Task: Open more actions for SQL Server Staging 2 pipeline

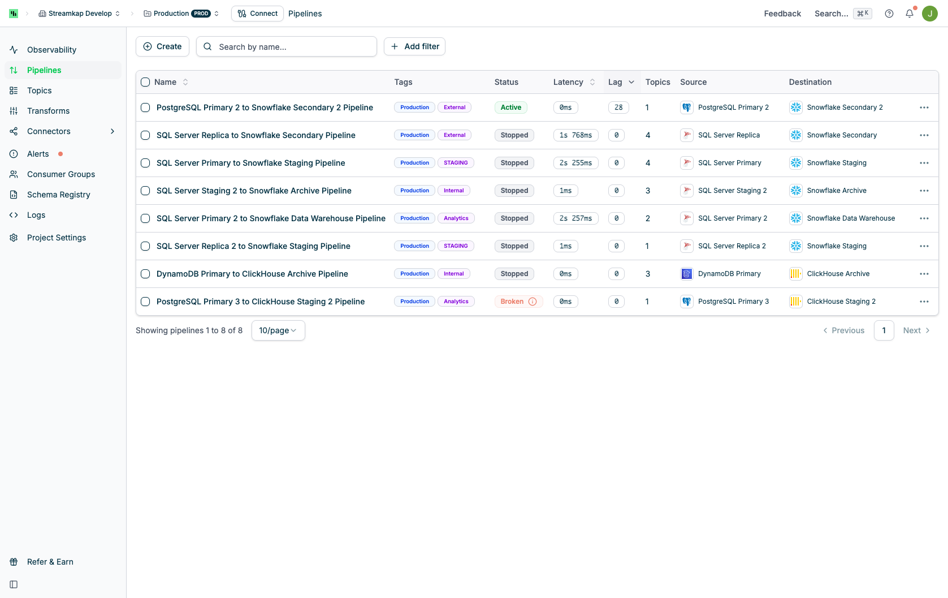Action: coord(924,191)
